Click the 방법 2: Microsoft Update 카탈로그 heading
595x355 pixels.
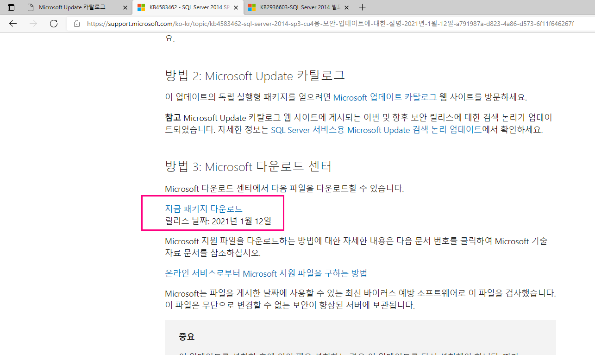[x=255, y=76]
